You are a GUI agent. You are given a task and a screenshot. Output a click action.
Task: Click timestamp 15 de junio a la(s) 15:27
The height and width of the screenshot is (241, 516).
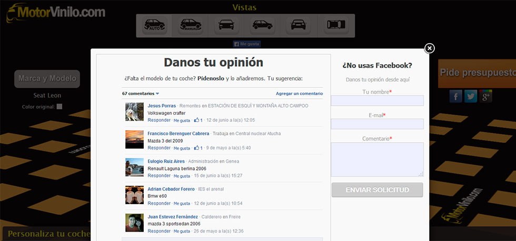coord(218,176)
